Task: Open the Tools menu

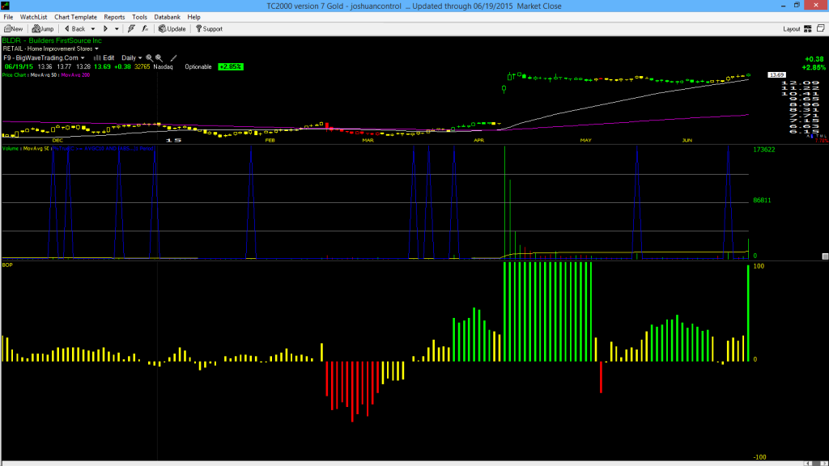Action: pos(139,17)
